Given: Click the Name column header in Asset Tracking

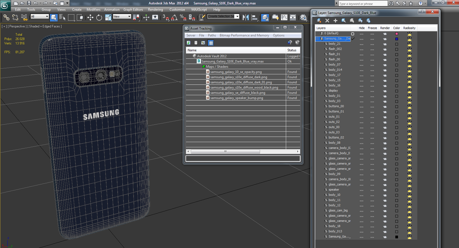Looking at the screenshot, I should (x=236, y=50).
